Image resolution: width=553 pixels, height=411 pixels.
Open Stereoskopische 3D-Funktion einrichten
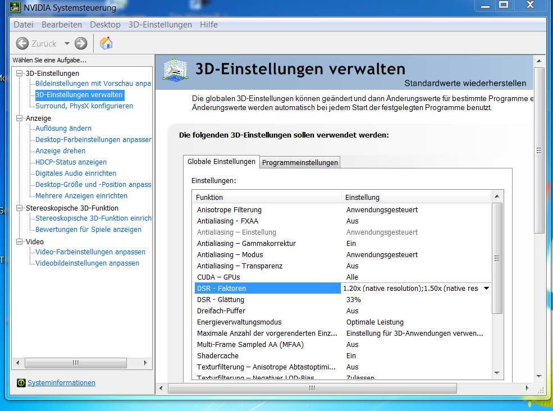[93, 218]
